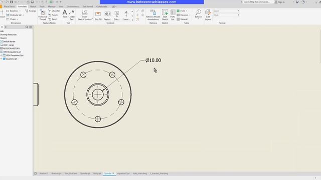Select the Baseline dimension tool
Viewport: 321px width, 180px height.
(x=12, y=11)
